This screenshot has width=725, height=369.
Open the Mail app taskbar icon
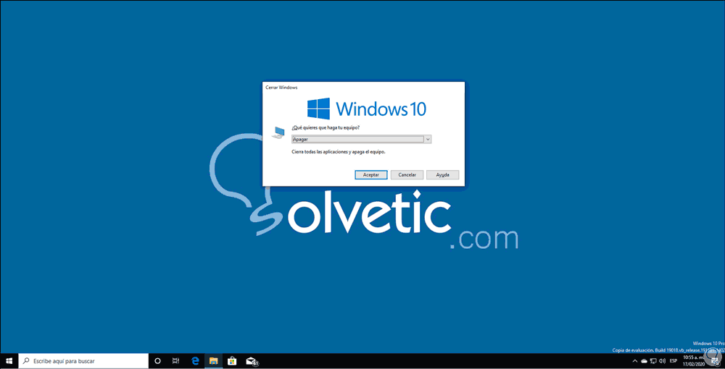click(251, 361)
